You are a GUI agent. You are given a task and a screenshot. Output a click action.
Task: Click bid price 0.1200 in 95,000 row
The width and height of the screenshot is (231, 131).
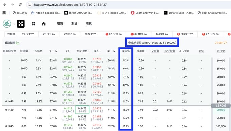[68, 117]
